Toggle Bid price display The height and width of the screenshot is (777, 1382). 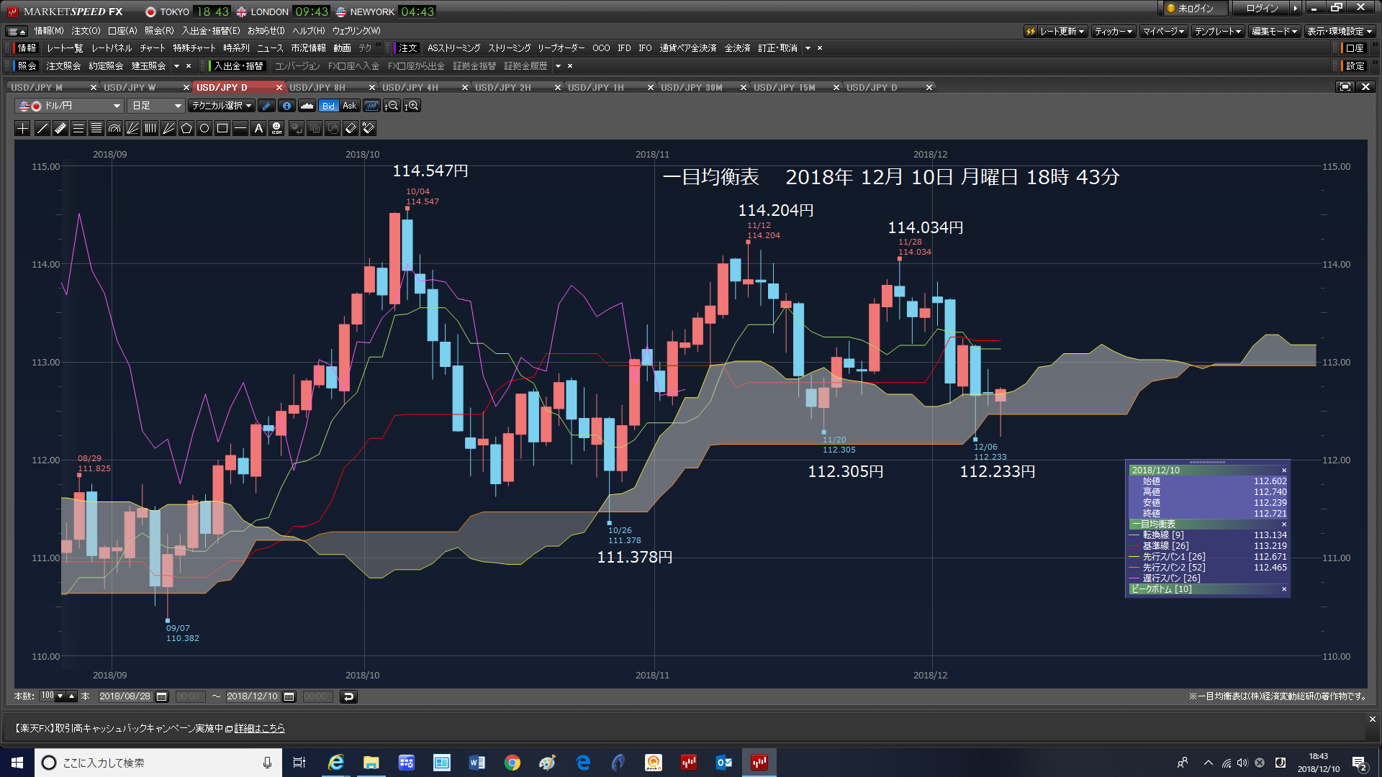pos(328,106)
